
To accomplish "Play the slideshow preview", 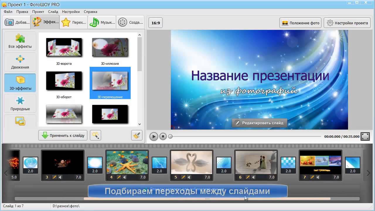I will [154, 136].
